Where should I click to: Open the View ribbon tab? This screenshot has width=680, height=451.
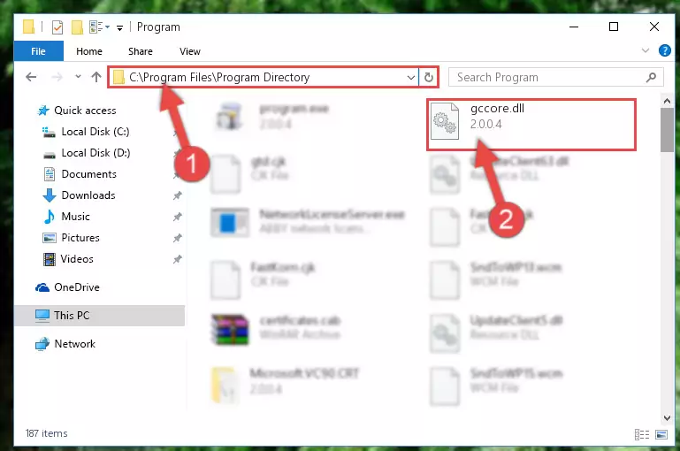tap(190, 51)
